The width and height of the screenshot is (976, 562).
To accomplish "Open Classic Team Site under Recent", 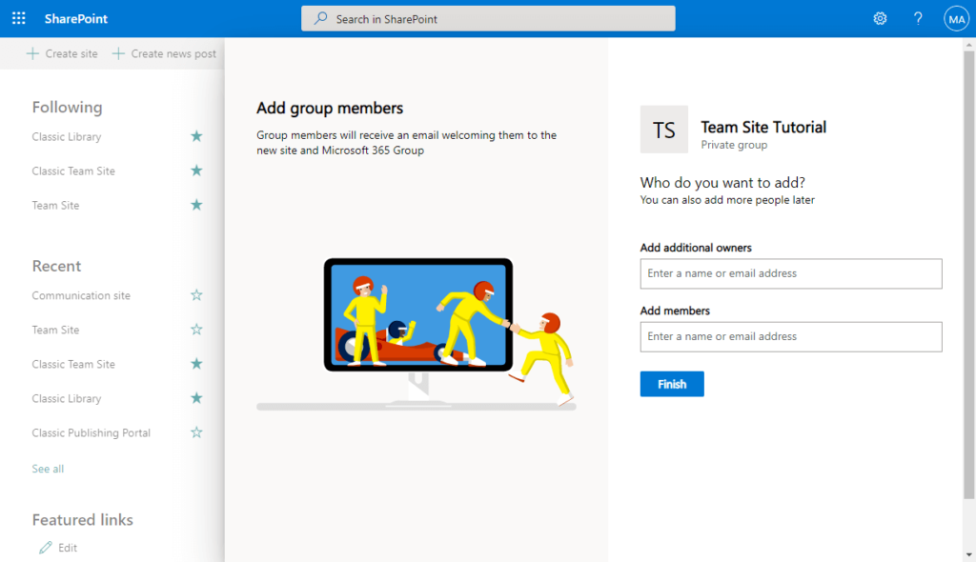I will click(73, 364).
